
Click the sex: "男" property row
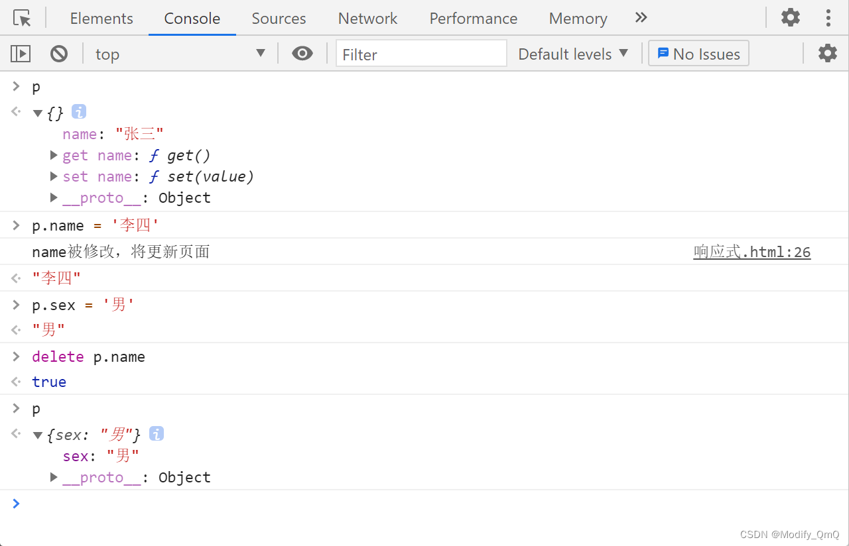click(x=101, y=456)
